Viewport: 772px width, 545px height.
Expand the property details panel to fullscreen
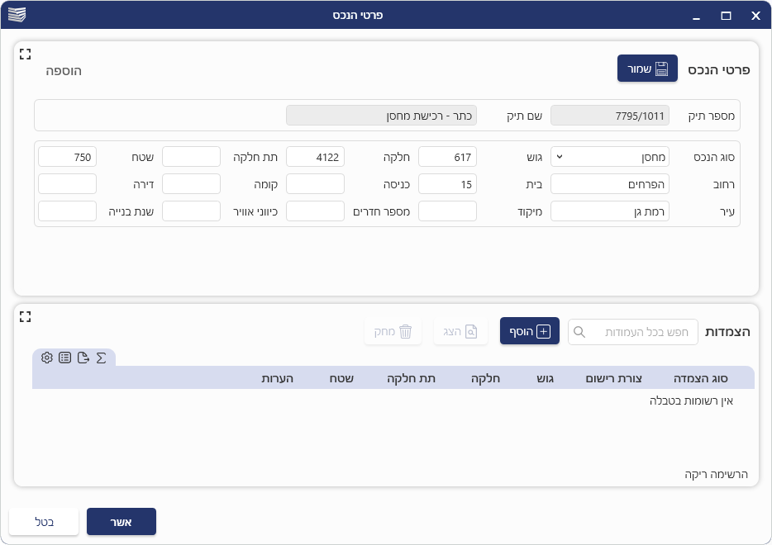pyautogui.click(x=25, y=54)
